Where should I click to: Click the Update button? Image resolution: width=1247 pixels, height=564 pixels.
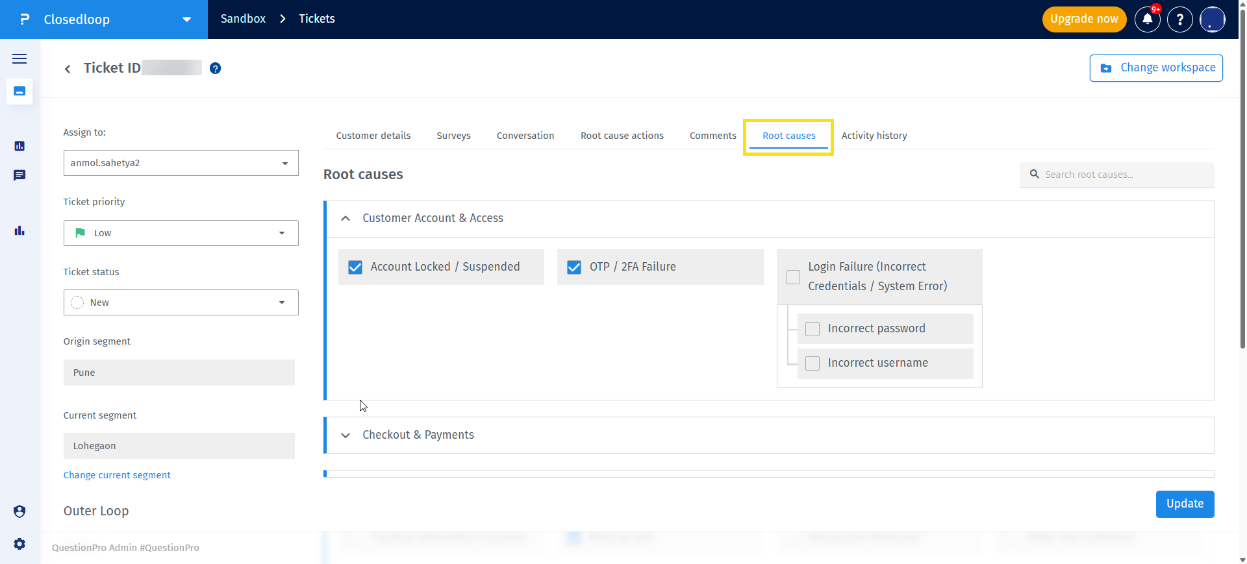point(1184,504)
